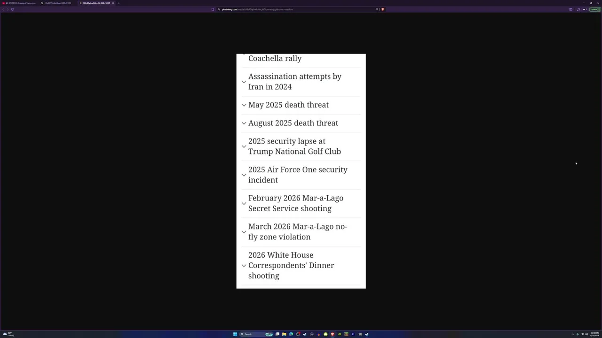Select the active X image tab (680×1200)
Screen dimensions: 602x338
[96, 3]
